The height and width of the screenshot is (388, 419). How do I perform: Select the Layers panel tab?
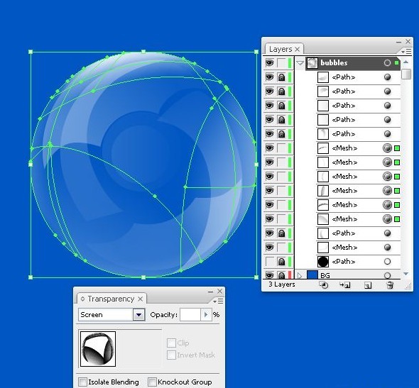click(281, 49)
